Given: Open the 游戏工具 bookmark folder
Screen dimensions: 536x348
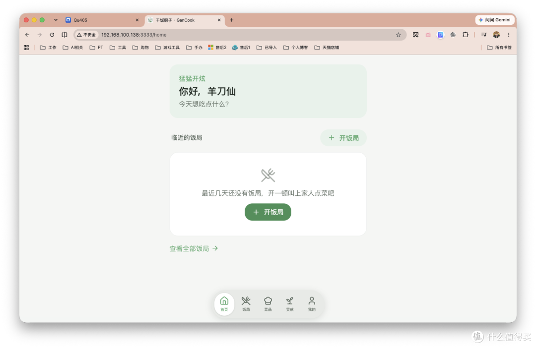Looking at the screenshot, I should [167, 48].
